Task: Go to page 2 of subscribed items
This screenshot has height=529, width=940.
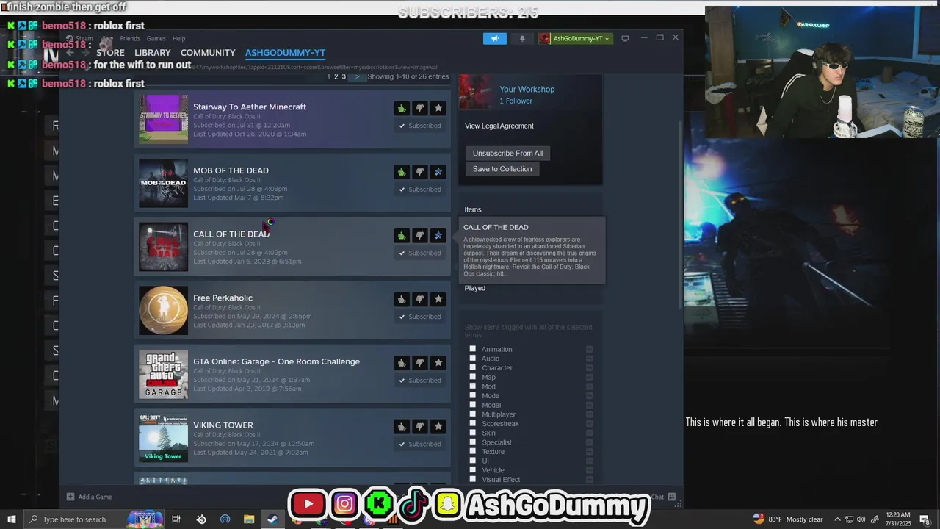Action: [x=336, y=76]
